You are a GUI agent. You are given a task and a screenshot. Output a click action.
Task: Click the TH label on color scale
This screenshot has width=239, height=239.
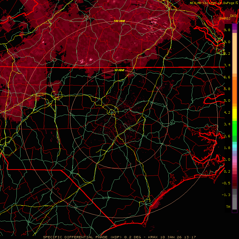click(x=228, y=207)
